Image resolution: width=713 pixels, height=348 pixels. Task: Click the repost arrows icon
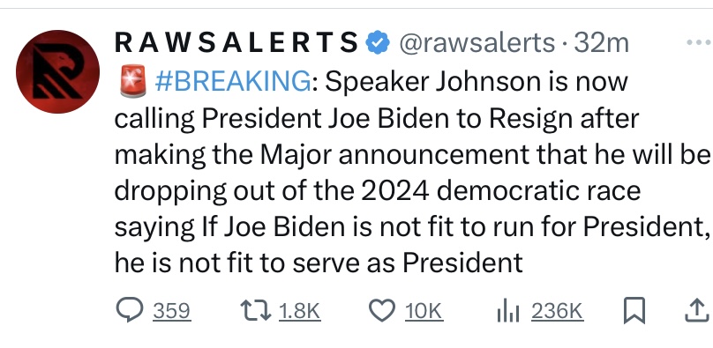pos(256,311)
